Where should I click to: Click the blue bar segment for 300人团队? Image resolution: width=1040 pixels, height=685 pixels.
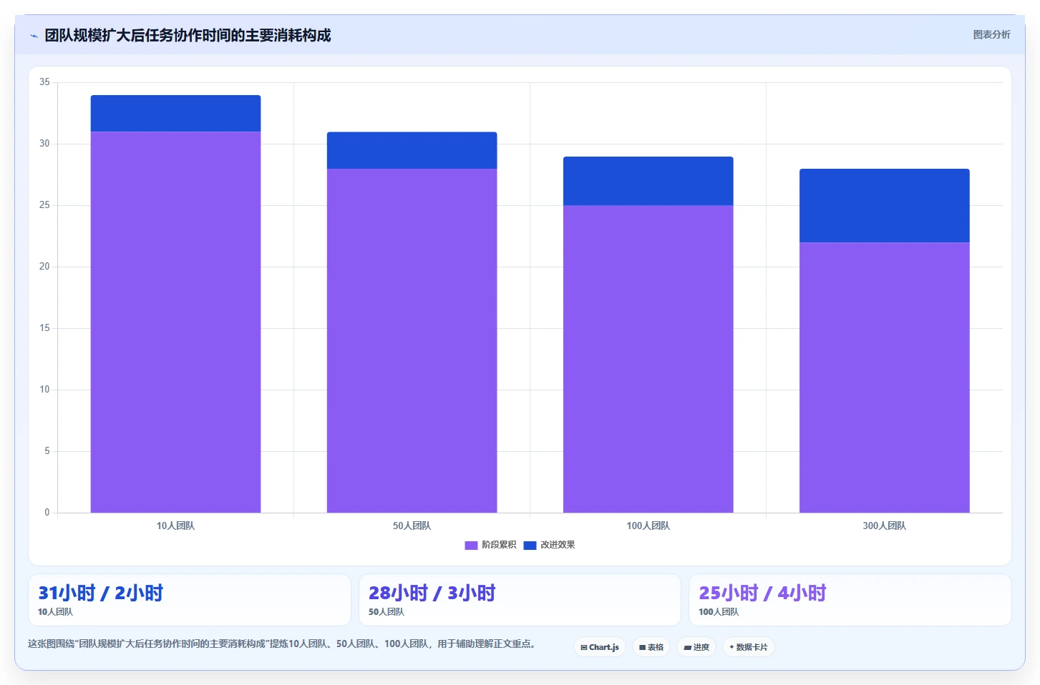884,205
